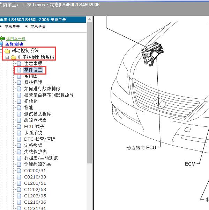Open the 初始化 page
Screen dimensions: 209x210
[31, 101]
